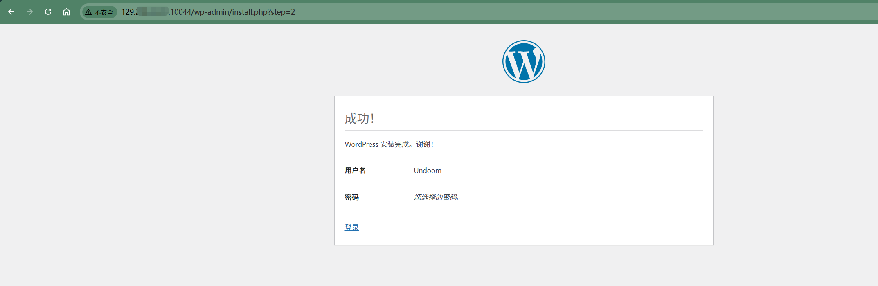Click the 您选择的密码。 text

click(x=437, y=197)
